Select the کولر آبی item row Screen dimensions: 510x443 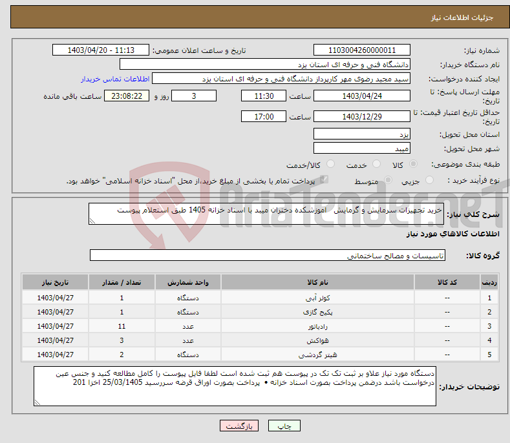click(260, 298)
